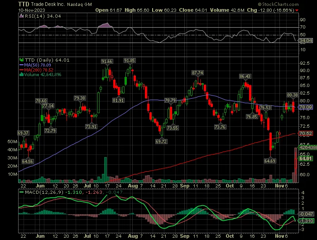Click the 78.09 MA(50) axis value tag
The width and height of the screenshot is (317, 240).
[x=306, y=107]
